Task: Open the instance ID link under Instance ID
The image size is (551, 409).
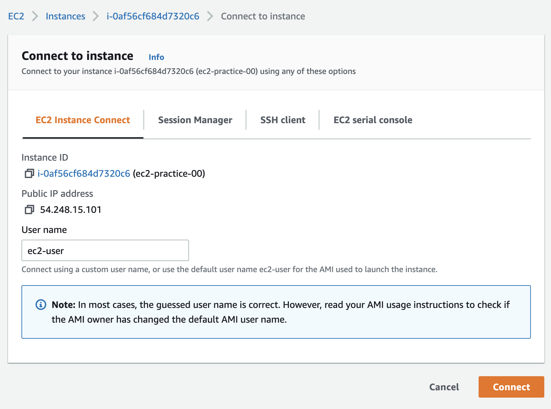Action: tap(84, 173)
